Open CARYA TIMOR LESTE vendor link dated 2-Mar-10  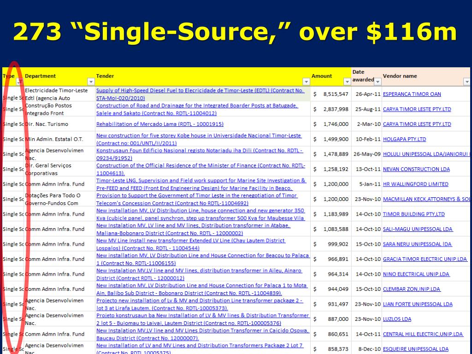coord(417,124)
